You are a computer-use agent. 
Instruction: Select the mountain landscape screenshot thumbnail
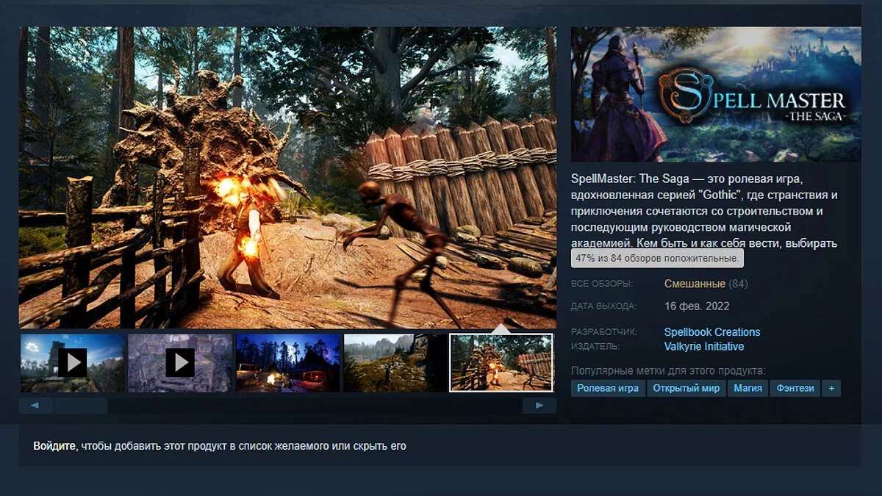(395, 362)
